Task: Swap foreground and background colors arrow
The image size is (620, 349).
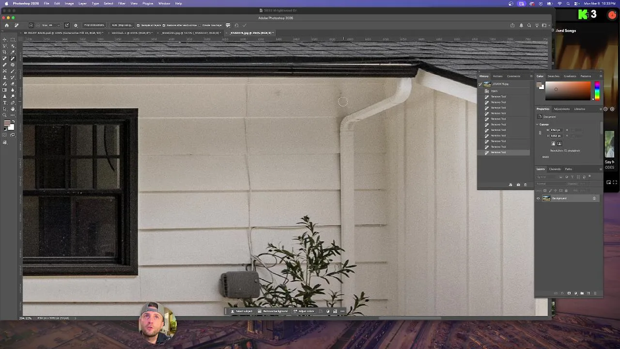Action: coord(14,121)
